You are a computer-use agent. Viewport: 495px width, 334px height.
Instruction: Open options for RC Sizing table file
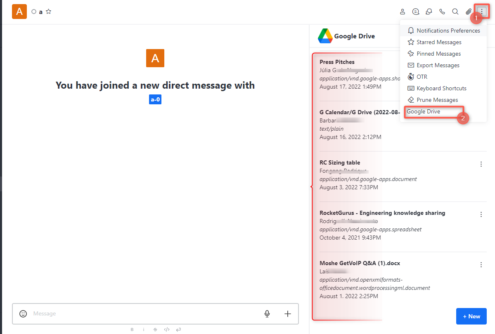point(481,164)
